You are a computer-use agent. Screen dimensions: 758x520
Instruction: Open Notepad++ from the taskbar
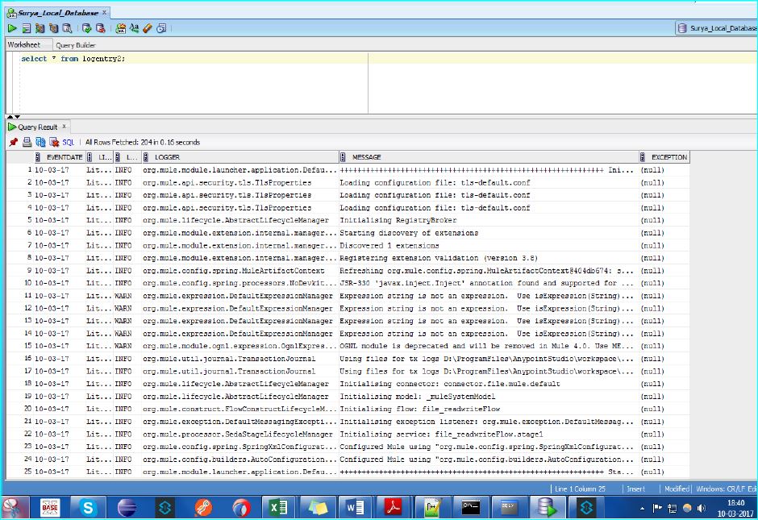pos(431,507)
